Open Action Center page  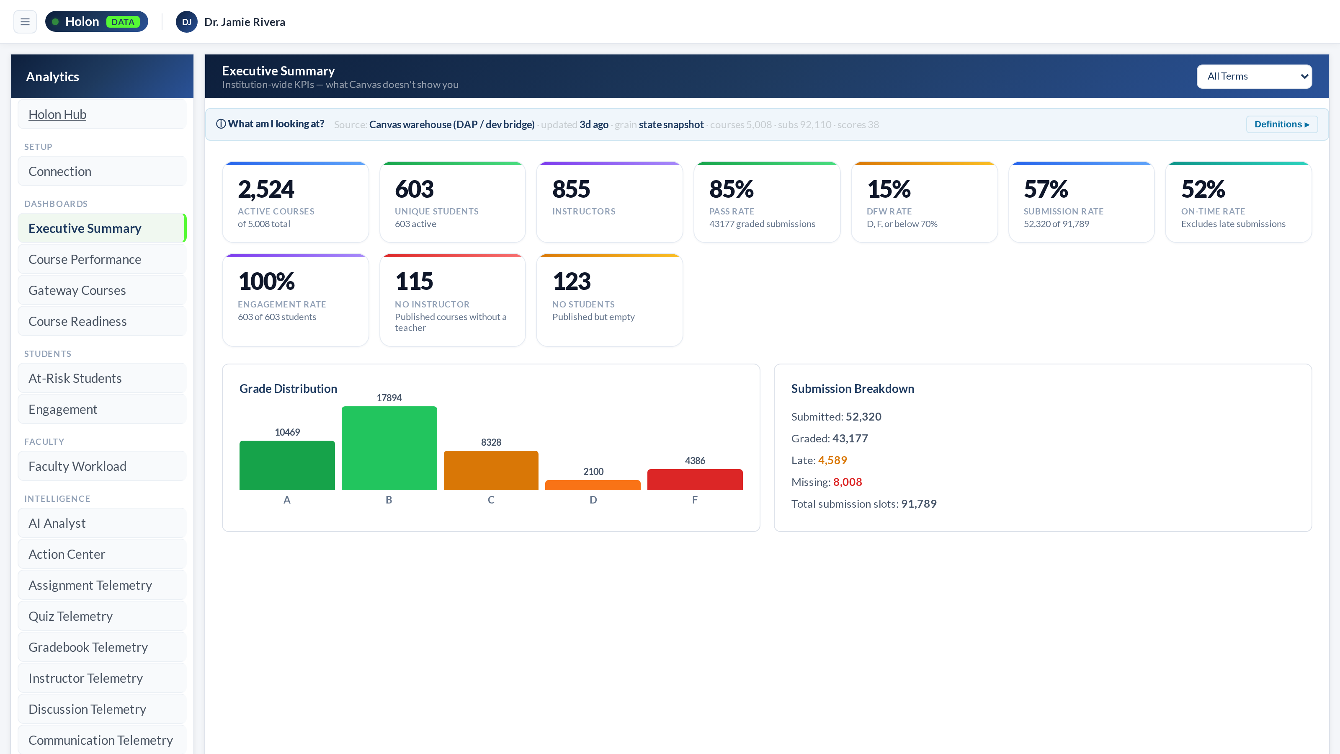pyautogui.click(x=102, y=554)
